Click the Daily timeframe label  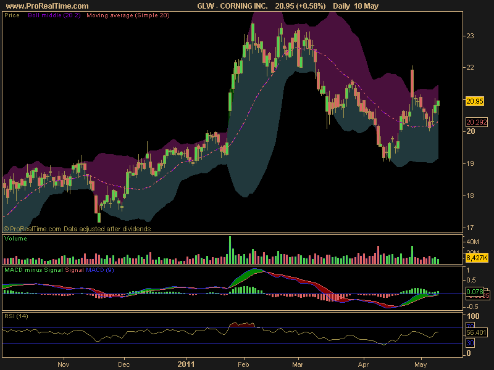click(341, 6)
